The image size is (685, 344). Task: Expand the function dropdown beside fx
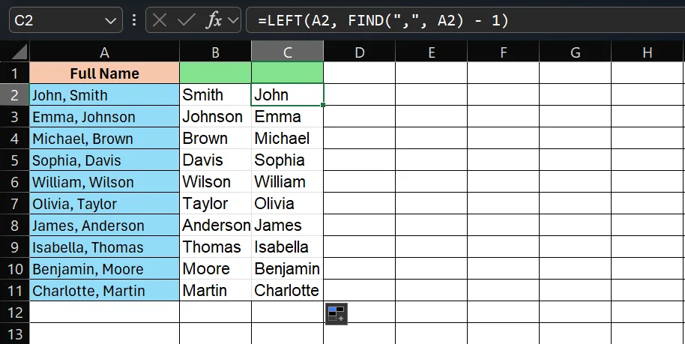233,20
